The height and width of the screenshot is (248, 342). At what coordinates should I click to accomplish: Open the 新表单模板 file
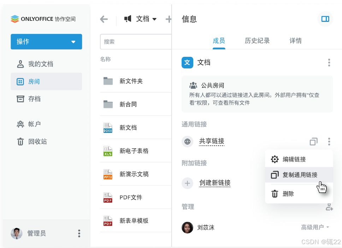pyautogui.click(x=136, y=221)
